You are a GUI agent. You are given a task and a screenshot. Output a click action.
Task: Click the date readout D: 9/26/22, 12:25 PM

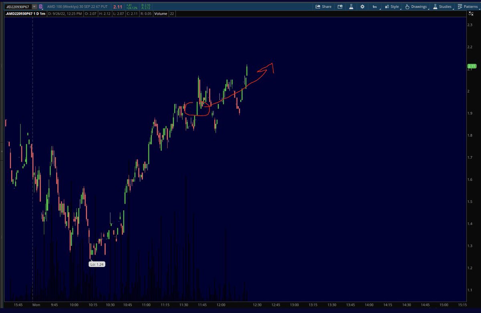65,14
